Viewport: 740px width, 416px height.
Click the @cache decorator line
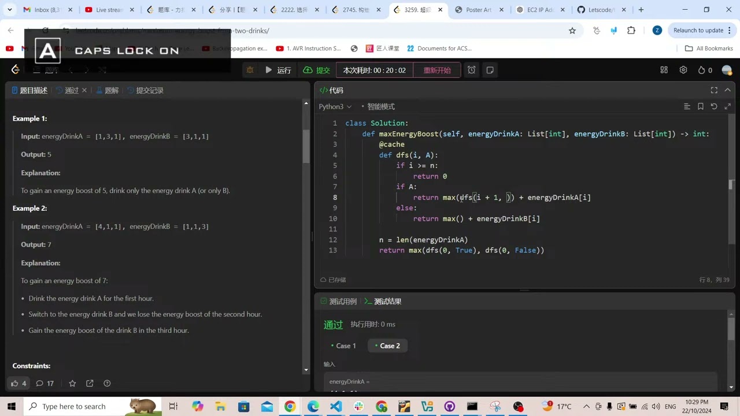pos(391,144)
